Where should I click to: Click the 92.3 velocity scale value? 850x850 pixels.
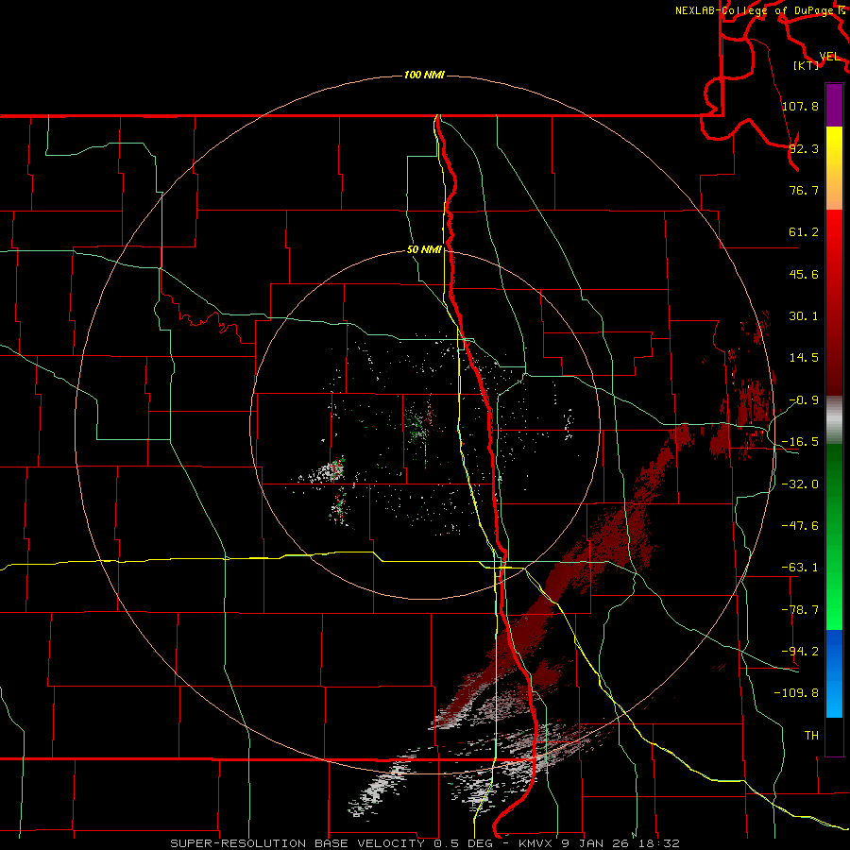click(x=804, y=148)
